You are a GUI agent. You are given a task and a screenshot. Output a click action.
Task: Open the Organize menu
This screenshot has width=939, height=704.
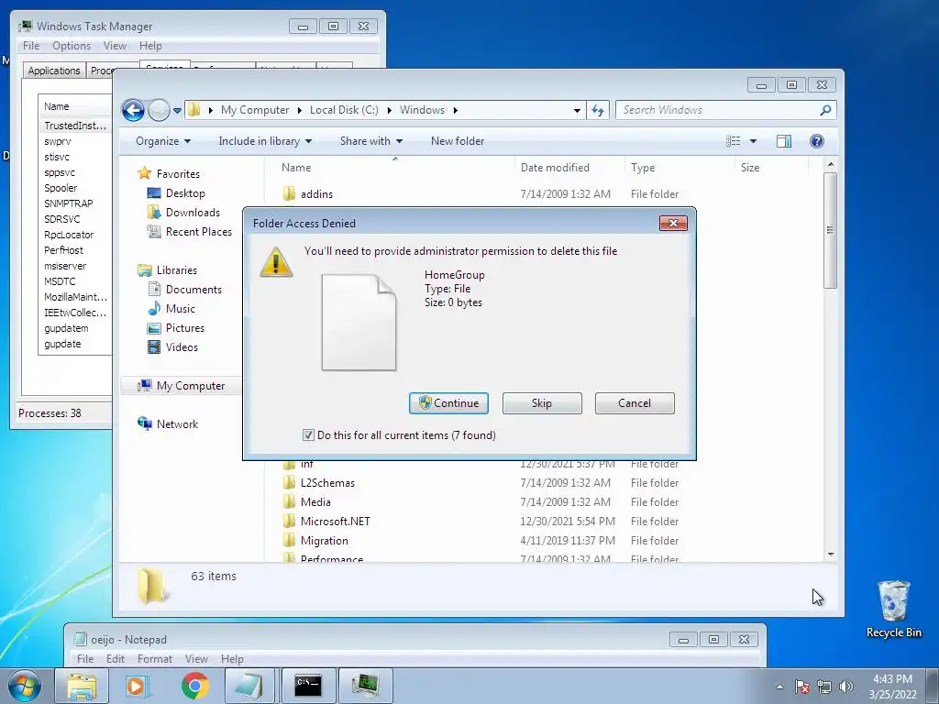[163, 141]
